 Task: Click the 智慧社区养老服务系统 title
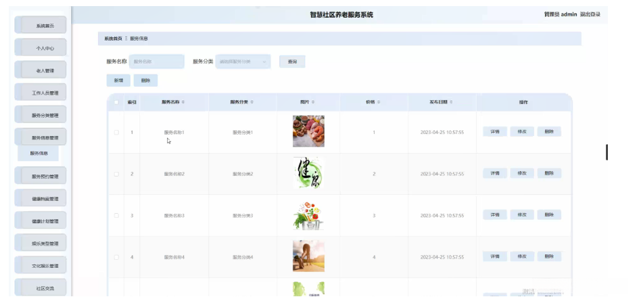click(341, 15)
